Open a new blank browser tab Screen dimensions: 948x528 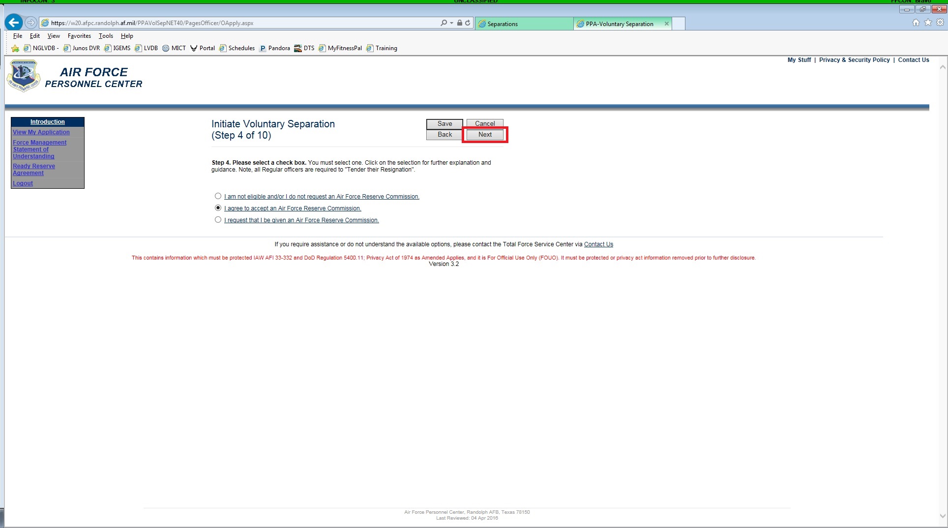tap(679, 24)
